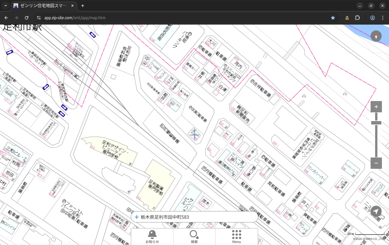This screenshot has width=389, height=245.
Task: Open a new browser tab
Action: (x=83, y=6)
